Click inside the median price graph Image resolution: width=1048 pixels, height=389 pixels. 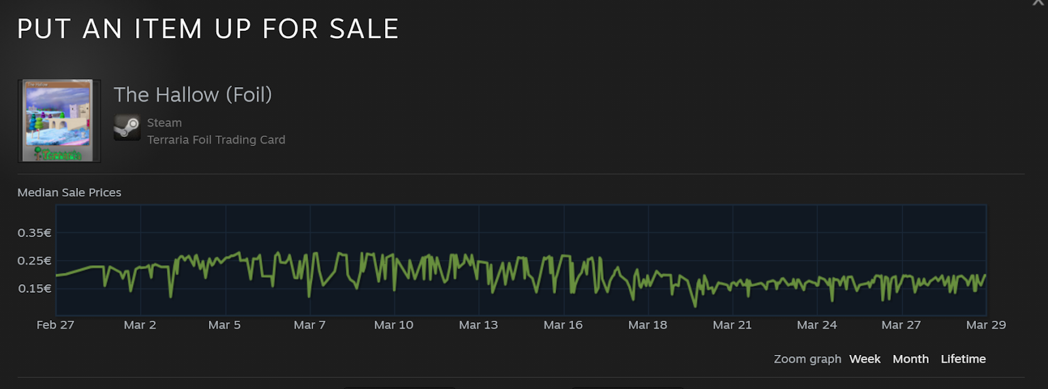point(521,260)
